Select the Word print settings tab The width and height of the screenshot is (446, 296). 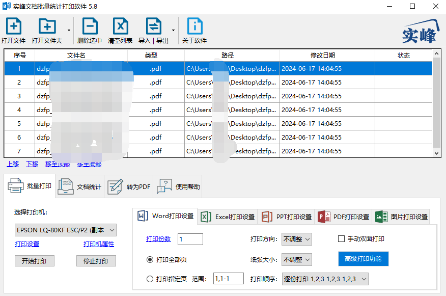click(x=165, y=216)
